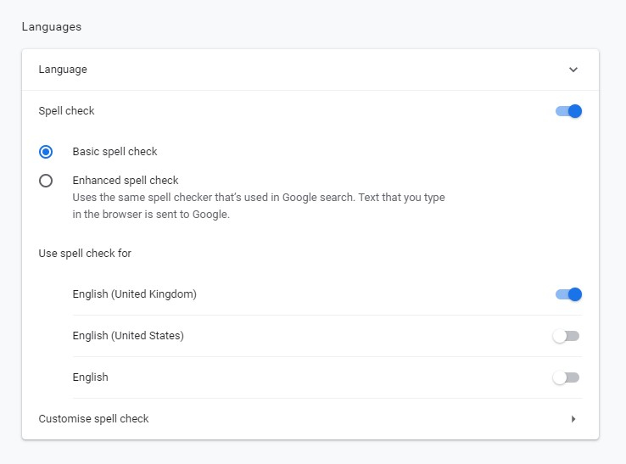The height and width of the screenshot is (464, 626).
Task: Click the 'English (United States)' language label
Action: coord(128,336)
